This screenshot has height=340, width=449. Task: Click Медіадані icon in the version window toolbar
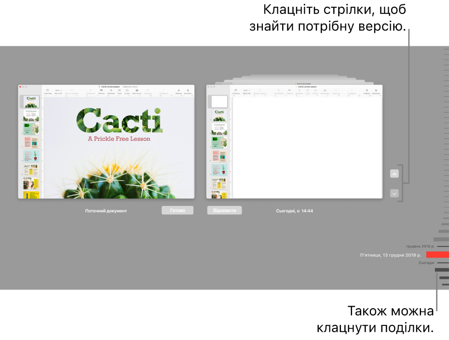(325, 90)
